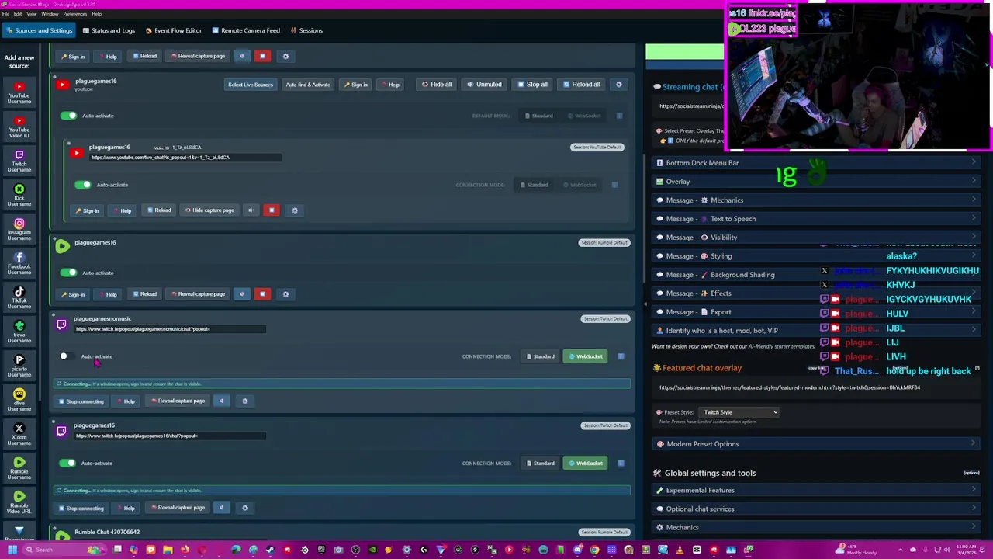Viewport: 993px width, 559px height.
Task: Open the Window menu
Action: (50, 14)
